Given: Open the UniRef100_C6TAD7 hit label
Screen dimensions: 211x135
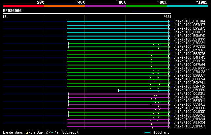Looking at the screenshot, I should pyautogui.click(x=189, y=25).
